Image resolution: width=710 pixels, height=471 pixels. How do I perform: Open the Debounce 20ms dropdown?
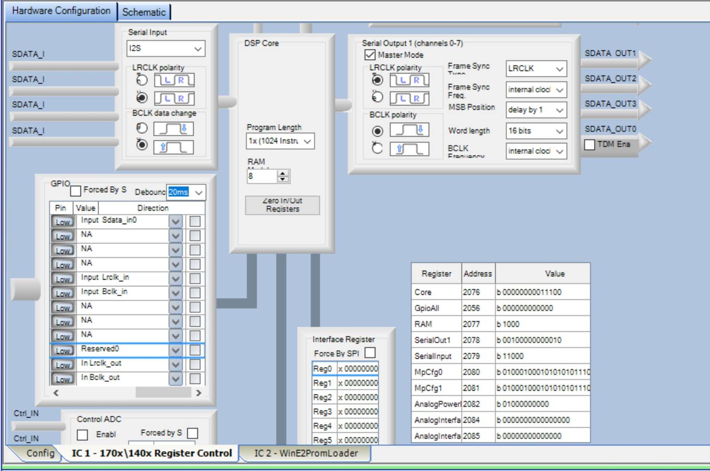click(x=186, y=192)
